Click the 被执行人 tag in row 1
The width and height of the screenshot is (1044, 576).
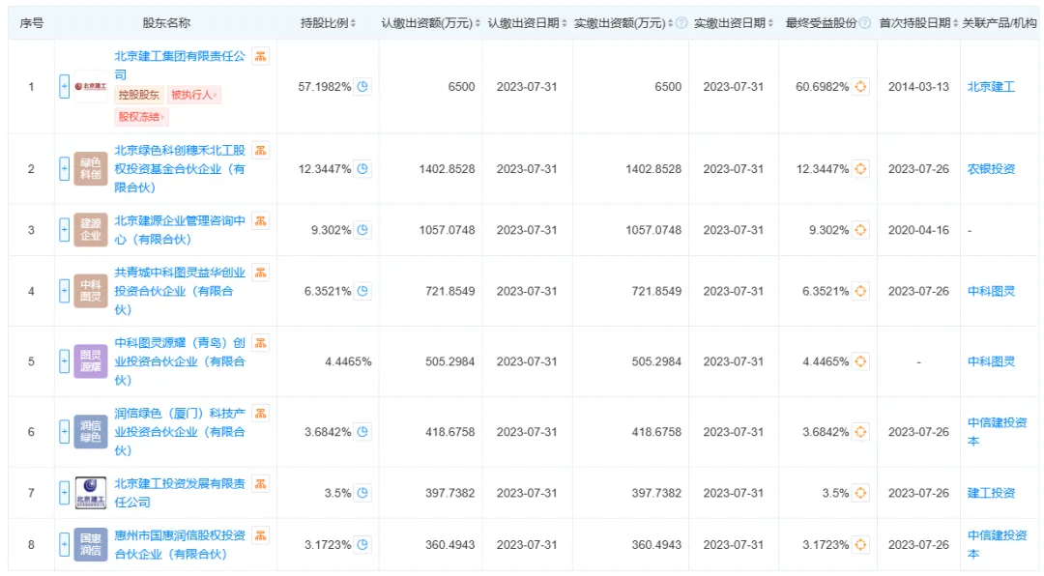pos(193,96)
